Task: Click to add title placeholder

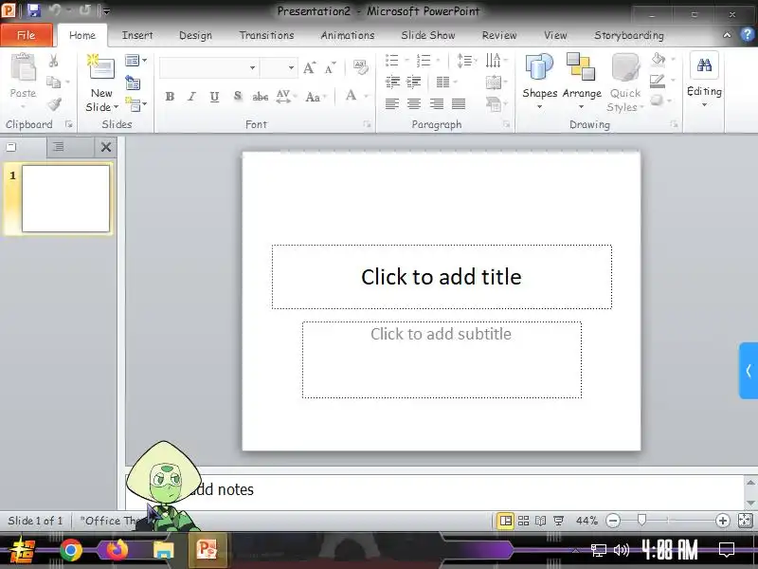Action: (442, 277)
